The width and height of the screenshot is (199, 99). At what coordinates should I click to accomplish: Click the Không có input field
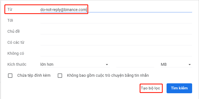(x=116, y=53)
